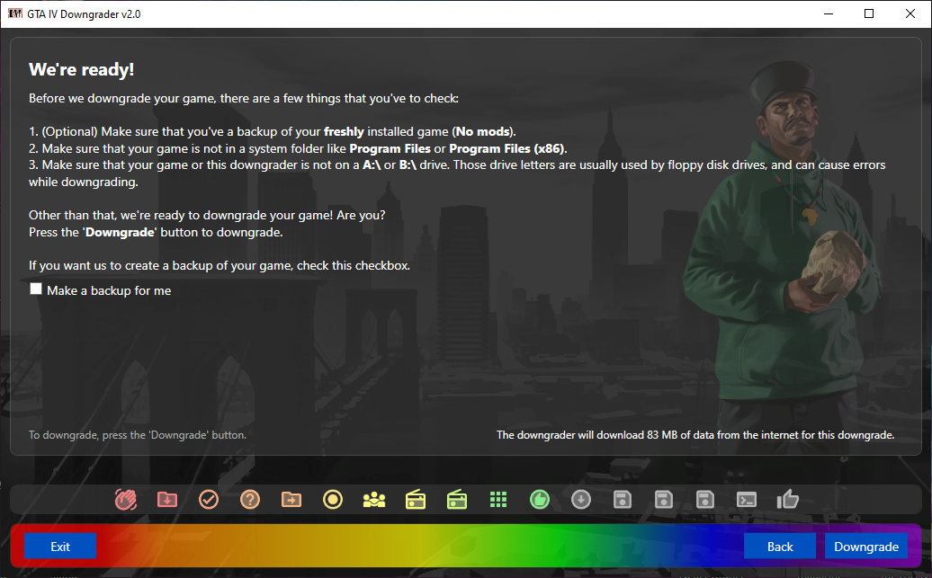932x578 pixels.
Task: Select the green grid step icon
Action: point(498,499)
